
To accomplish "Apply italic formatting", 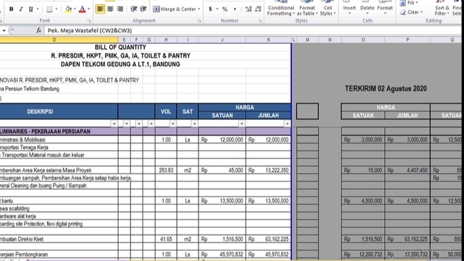I will coord(21,9).
